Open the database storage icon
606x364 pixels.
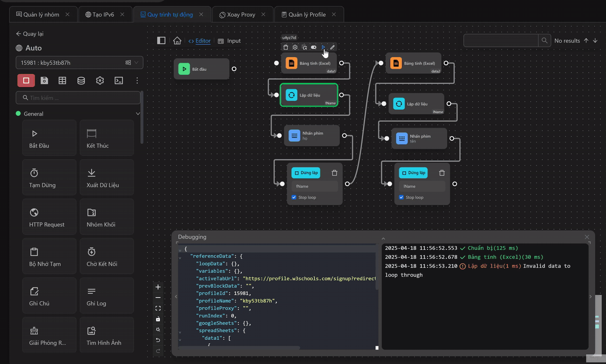click(81, 80)
